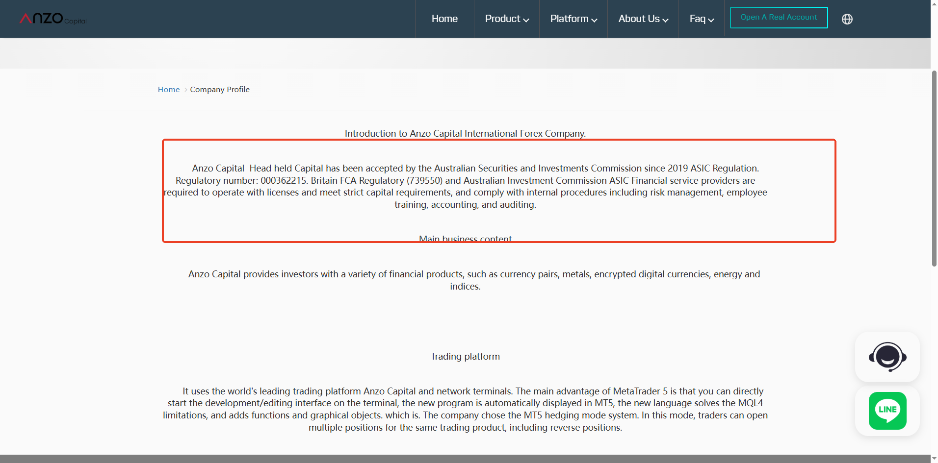Expand the Product dropdown chevron
Screen dimensions: 938x463
526,20
